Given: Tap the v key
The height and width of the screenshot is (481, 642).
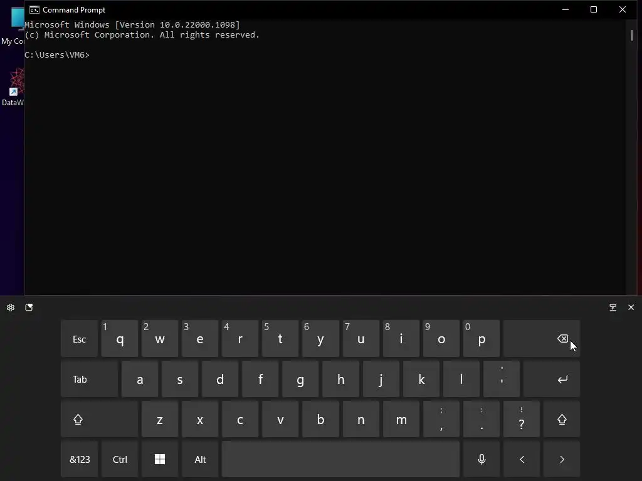Looking at the screenshot, I should coord(280,419).
